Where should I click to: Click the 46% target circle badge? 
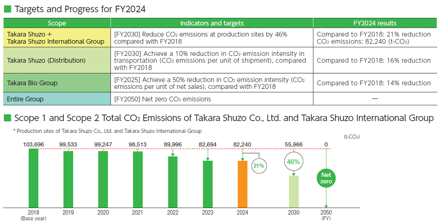click(x=293, y=162)
